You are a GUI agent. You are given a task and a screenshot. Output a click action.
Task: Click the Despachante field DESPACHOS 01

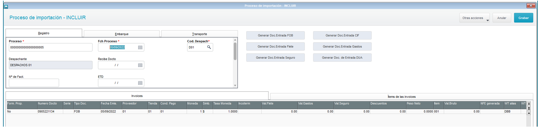pyautogui.click(x=50, y=65)
